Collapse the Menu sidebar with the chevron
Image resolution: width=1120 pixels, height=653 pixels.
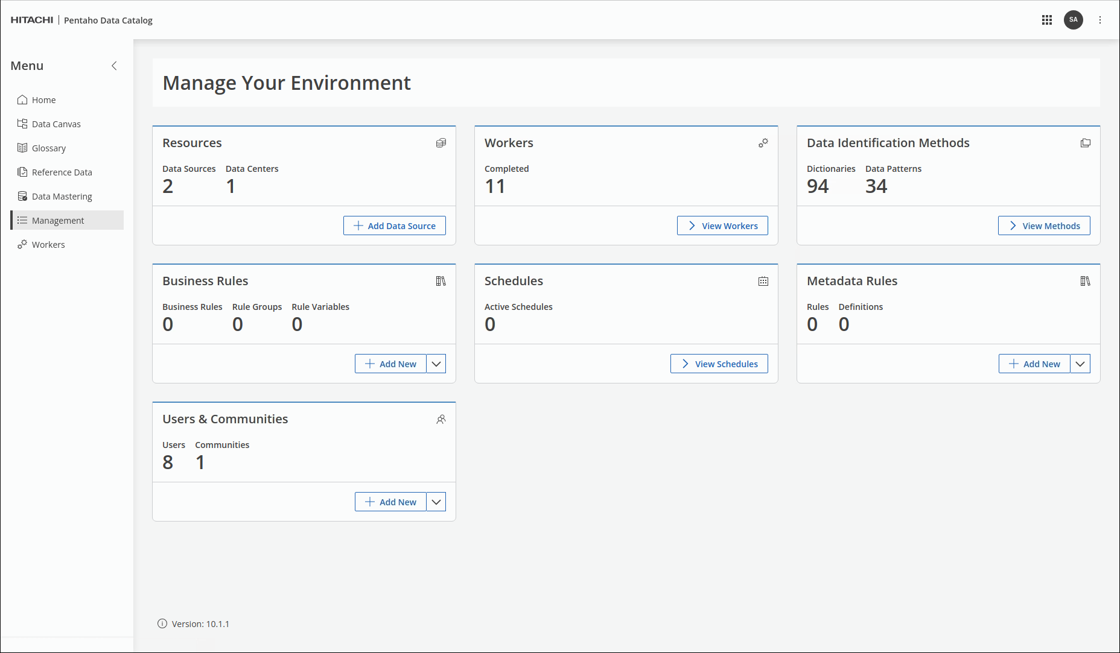[114, 66]
